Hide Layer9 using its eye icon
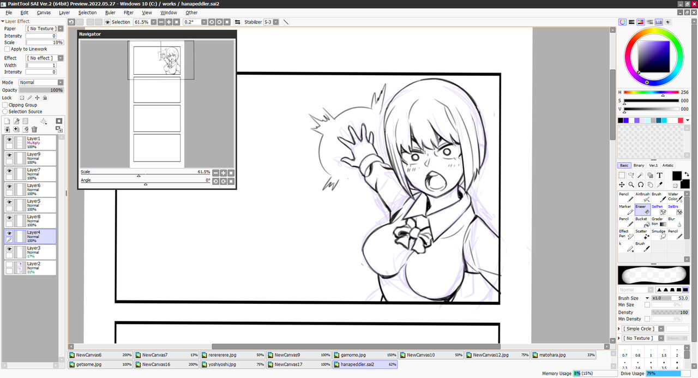This screenshot has height=378, width=698. pos(9,155)
